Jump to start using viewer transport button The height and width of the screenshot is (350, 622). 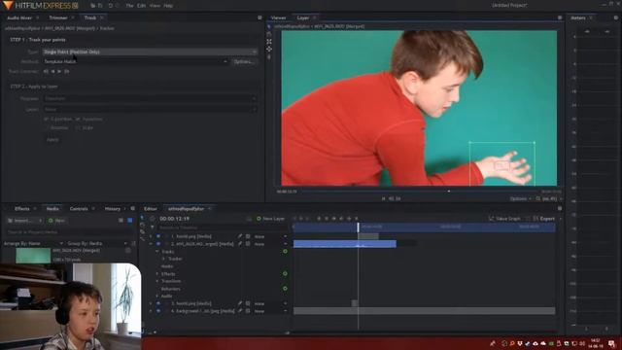[384, 198]
